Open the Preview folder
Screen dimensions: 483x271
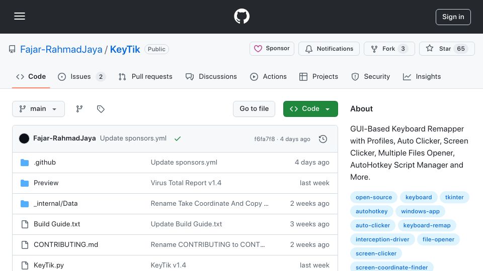tap(46, 183)
